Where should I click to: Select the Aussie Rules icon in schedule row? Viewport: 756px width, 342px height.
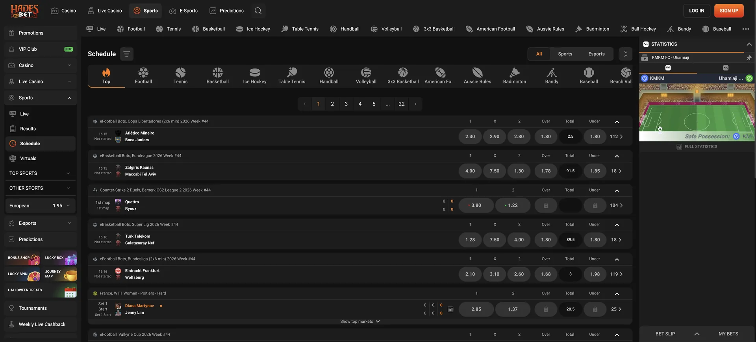coord(477,72)
